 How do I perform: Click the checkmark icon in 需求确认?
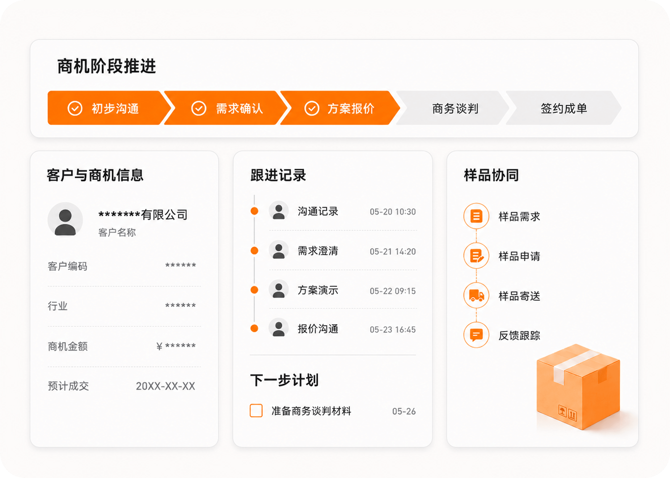coord(199,108)
